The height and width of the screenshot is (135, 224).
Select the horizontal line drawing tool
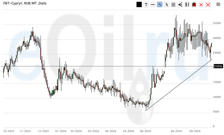pyautogui.click(x=153, y=5)
